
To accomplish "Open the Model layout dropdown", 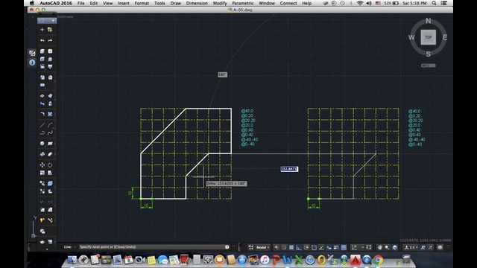I will [x=263, y=247].
